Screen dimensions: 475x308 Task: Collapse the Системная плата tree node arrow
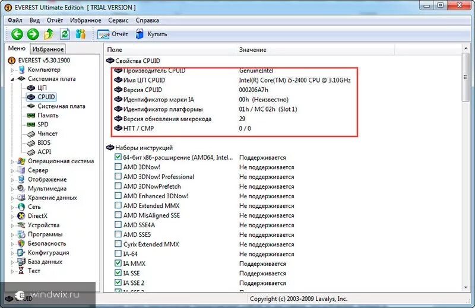point(12,79)
